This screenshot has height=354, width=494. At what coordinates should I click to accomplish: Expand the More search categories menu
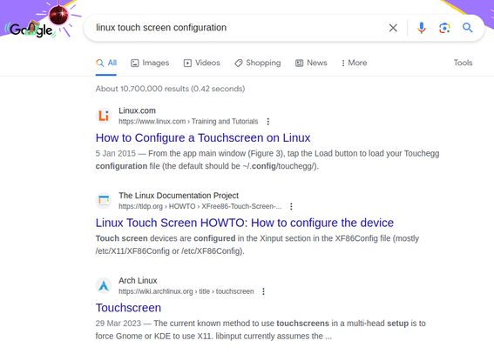coord(354,63)
